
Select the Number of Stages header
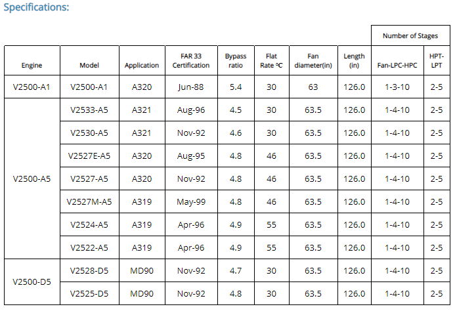tap(410, 36)
